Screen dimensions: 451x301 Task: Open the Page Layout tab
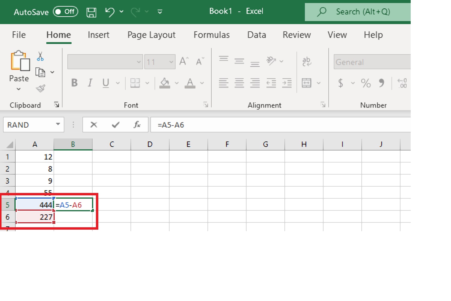(151, 35)
